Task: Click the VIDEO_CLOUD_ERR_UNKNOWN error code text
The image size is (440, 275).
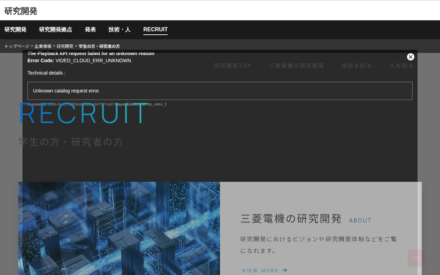Action: tap(93, 60)
